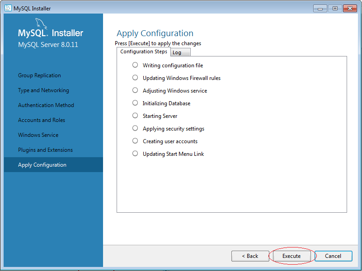Click the 'Adjusting Windows service' text
This screenshot has width=362, height=271.
(x=175, y=91)
